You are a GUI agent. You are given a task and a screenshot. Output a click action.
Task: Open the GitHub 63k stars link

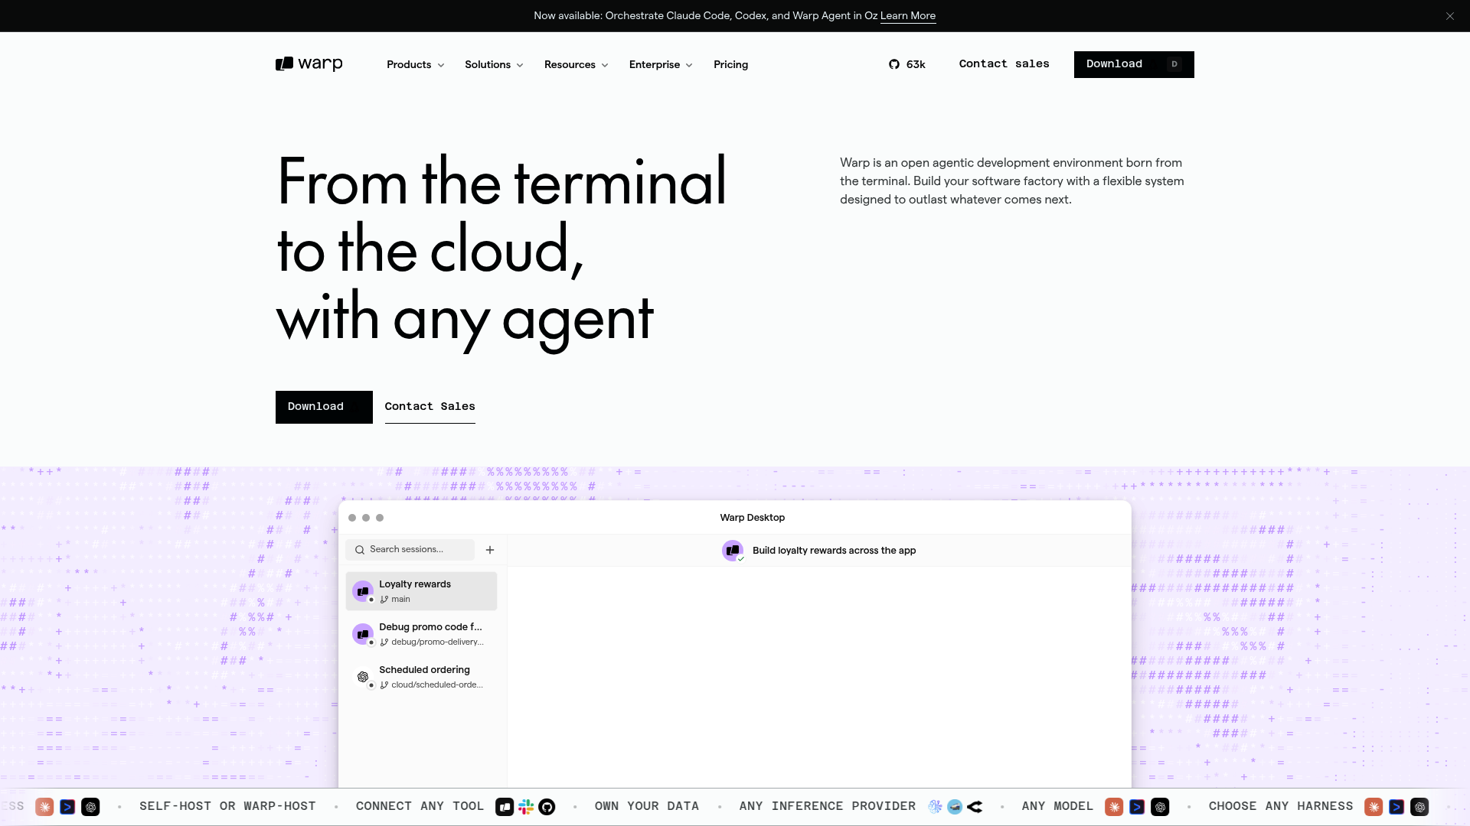907,64
